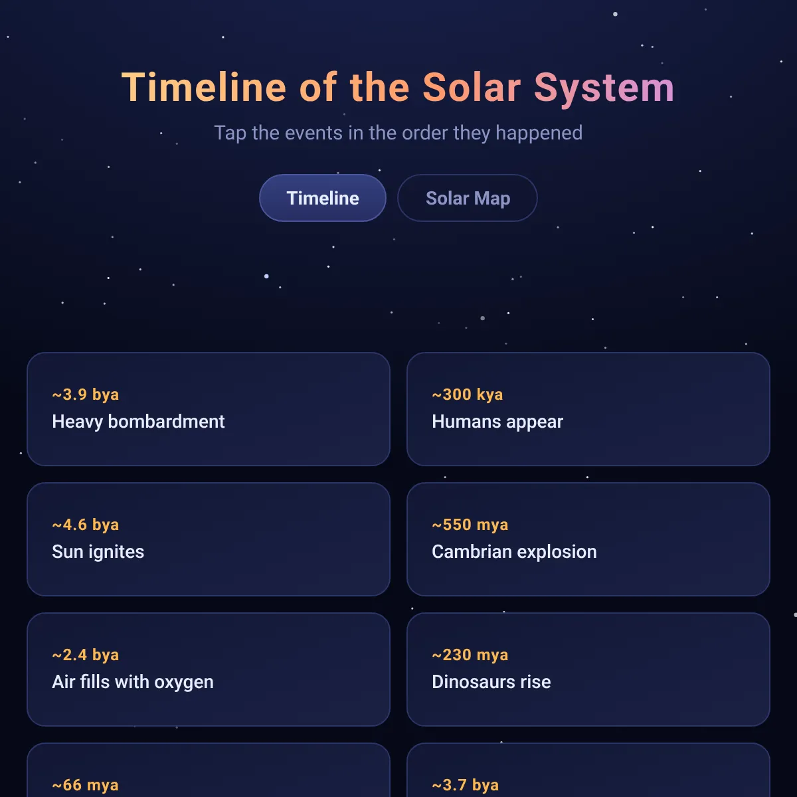Tap the Dinosaurs rise event card
Image resolution: width=797 pixels, height=797 pixels.
coord(588,669)
